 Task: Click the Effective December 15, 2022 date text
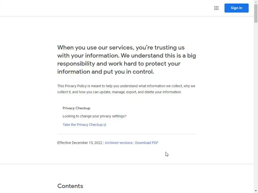[80, 143]
